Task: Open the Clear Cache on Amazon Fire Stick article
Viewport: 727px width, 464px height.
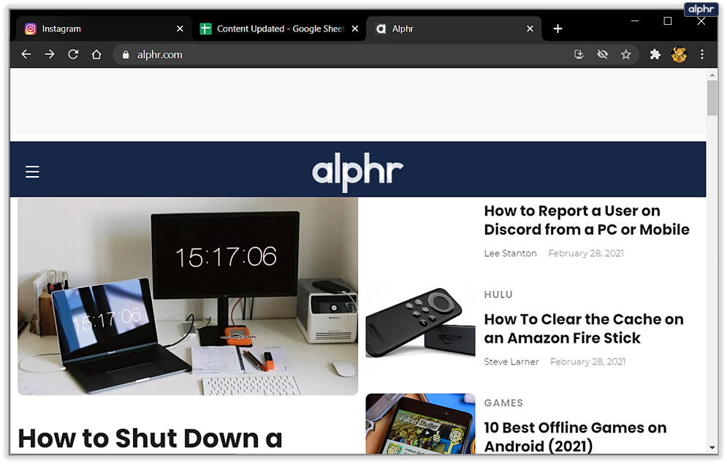Action: (x=584, y=329)
